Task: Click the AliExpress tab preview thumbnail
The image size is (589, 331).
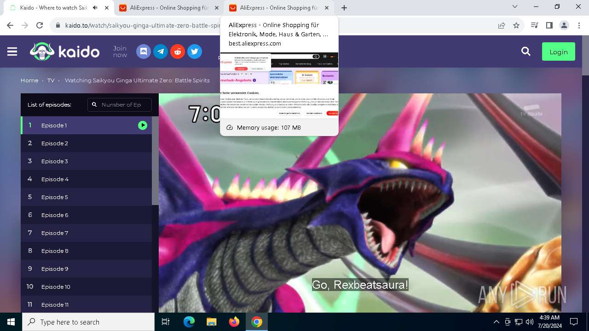Action: (x=279, y=85)
